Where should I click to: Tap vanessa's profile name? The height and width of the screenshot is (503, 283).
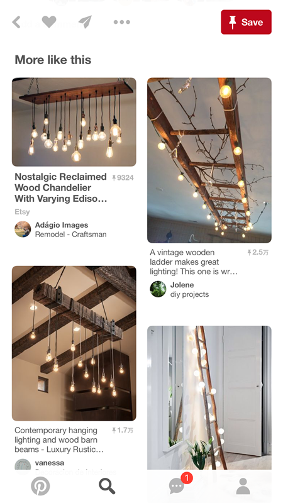tap(50, 463)
